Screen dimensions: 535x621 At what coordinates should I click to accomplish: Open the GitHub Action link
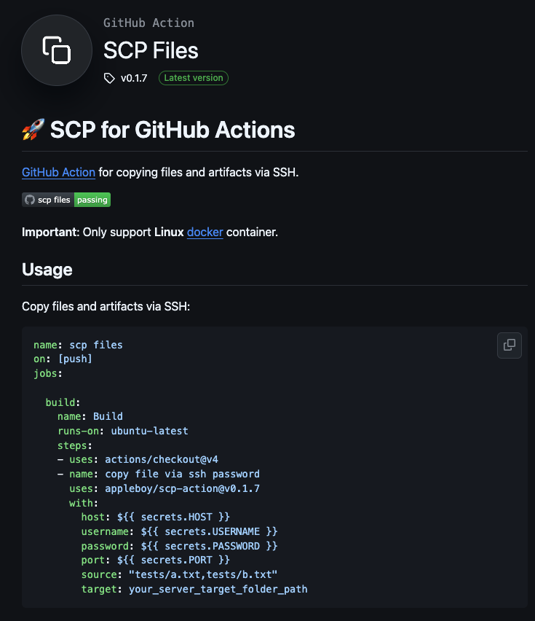pyautogui.click(x=58, y=172)
